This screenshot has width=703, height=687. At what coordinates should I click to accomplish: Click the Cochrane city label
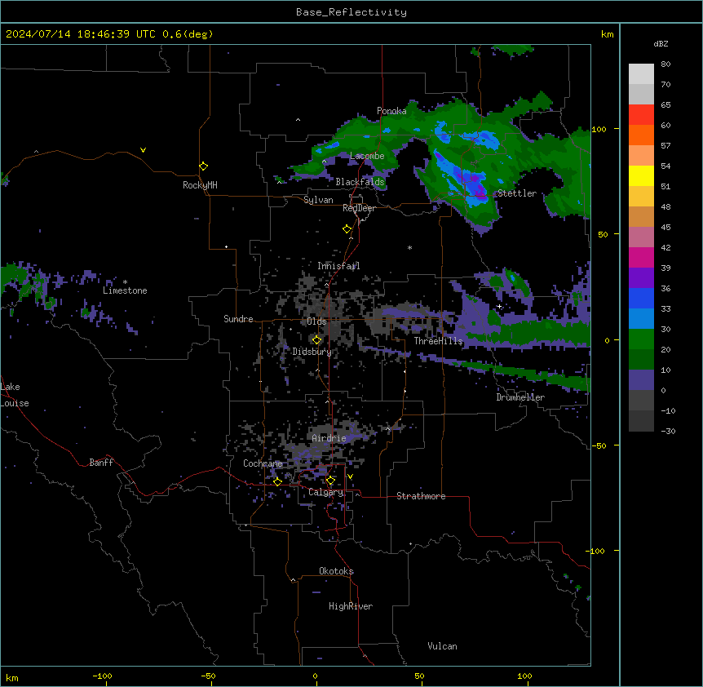coord(263,463)
